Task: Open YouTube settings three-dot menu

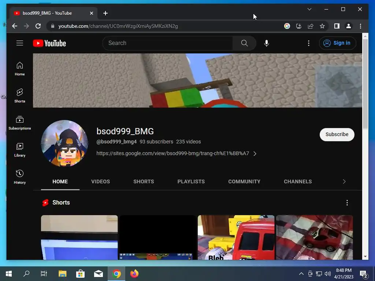Action: [308, 43]
